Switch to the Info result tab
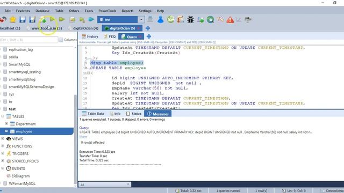344x193 pixels. [115, 114]
